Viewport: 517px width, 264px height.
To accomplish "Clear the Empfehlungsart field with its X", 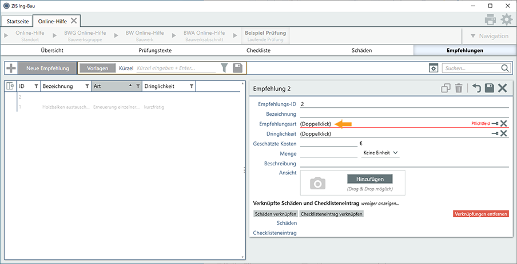I will tap(504, 124).
